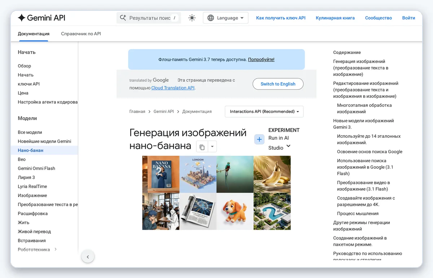This screenshot has height=278, width=433.
Task: Open 'Все модели' in the sidebar
Action: click(x=30, y=132)
